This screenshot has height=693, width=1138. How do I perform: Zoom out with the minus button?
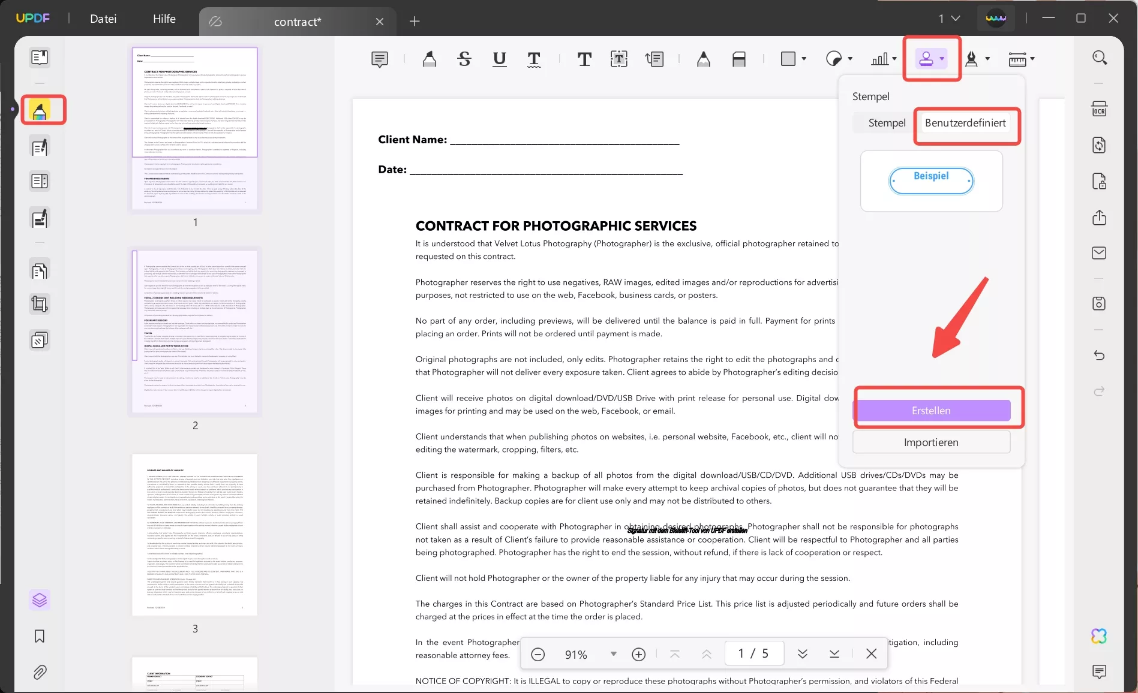pyautogui.click(x=538, y=654)
